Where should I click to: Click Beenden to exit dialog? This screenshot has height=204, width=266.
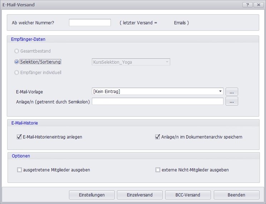tap(236, 195)
